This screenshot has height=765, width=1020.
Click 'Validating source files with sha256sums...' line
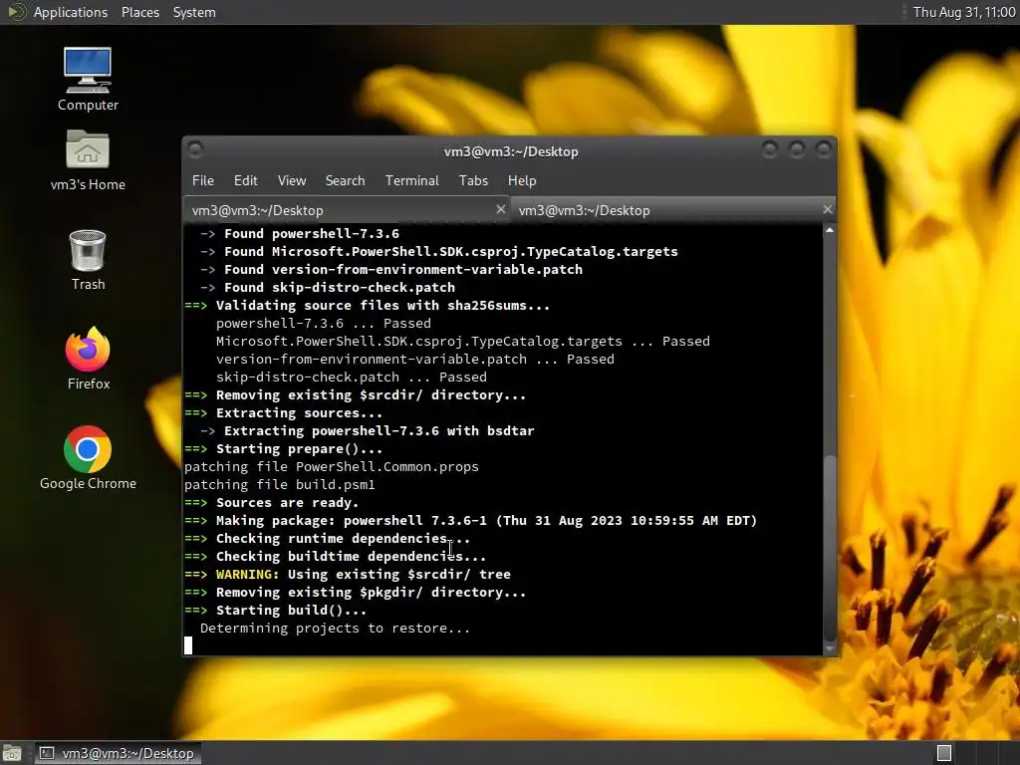(383, 306)
